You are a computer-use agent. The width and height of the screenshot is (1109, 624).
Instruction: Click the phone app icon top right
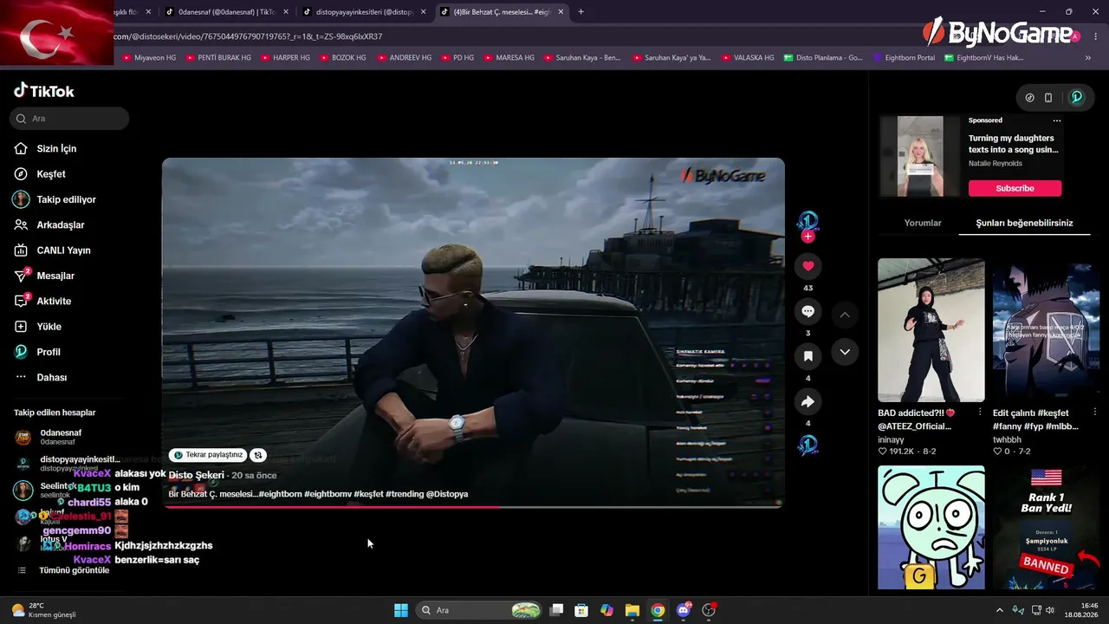pos(1048,98)
